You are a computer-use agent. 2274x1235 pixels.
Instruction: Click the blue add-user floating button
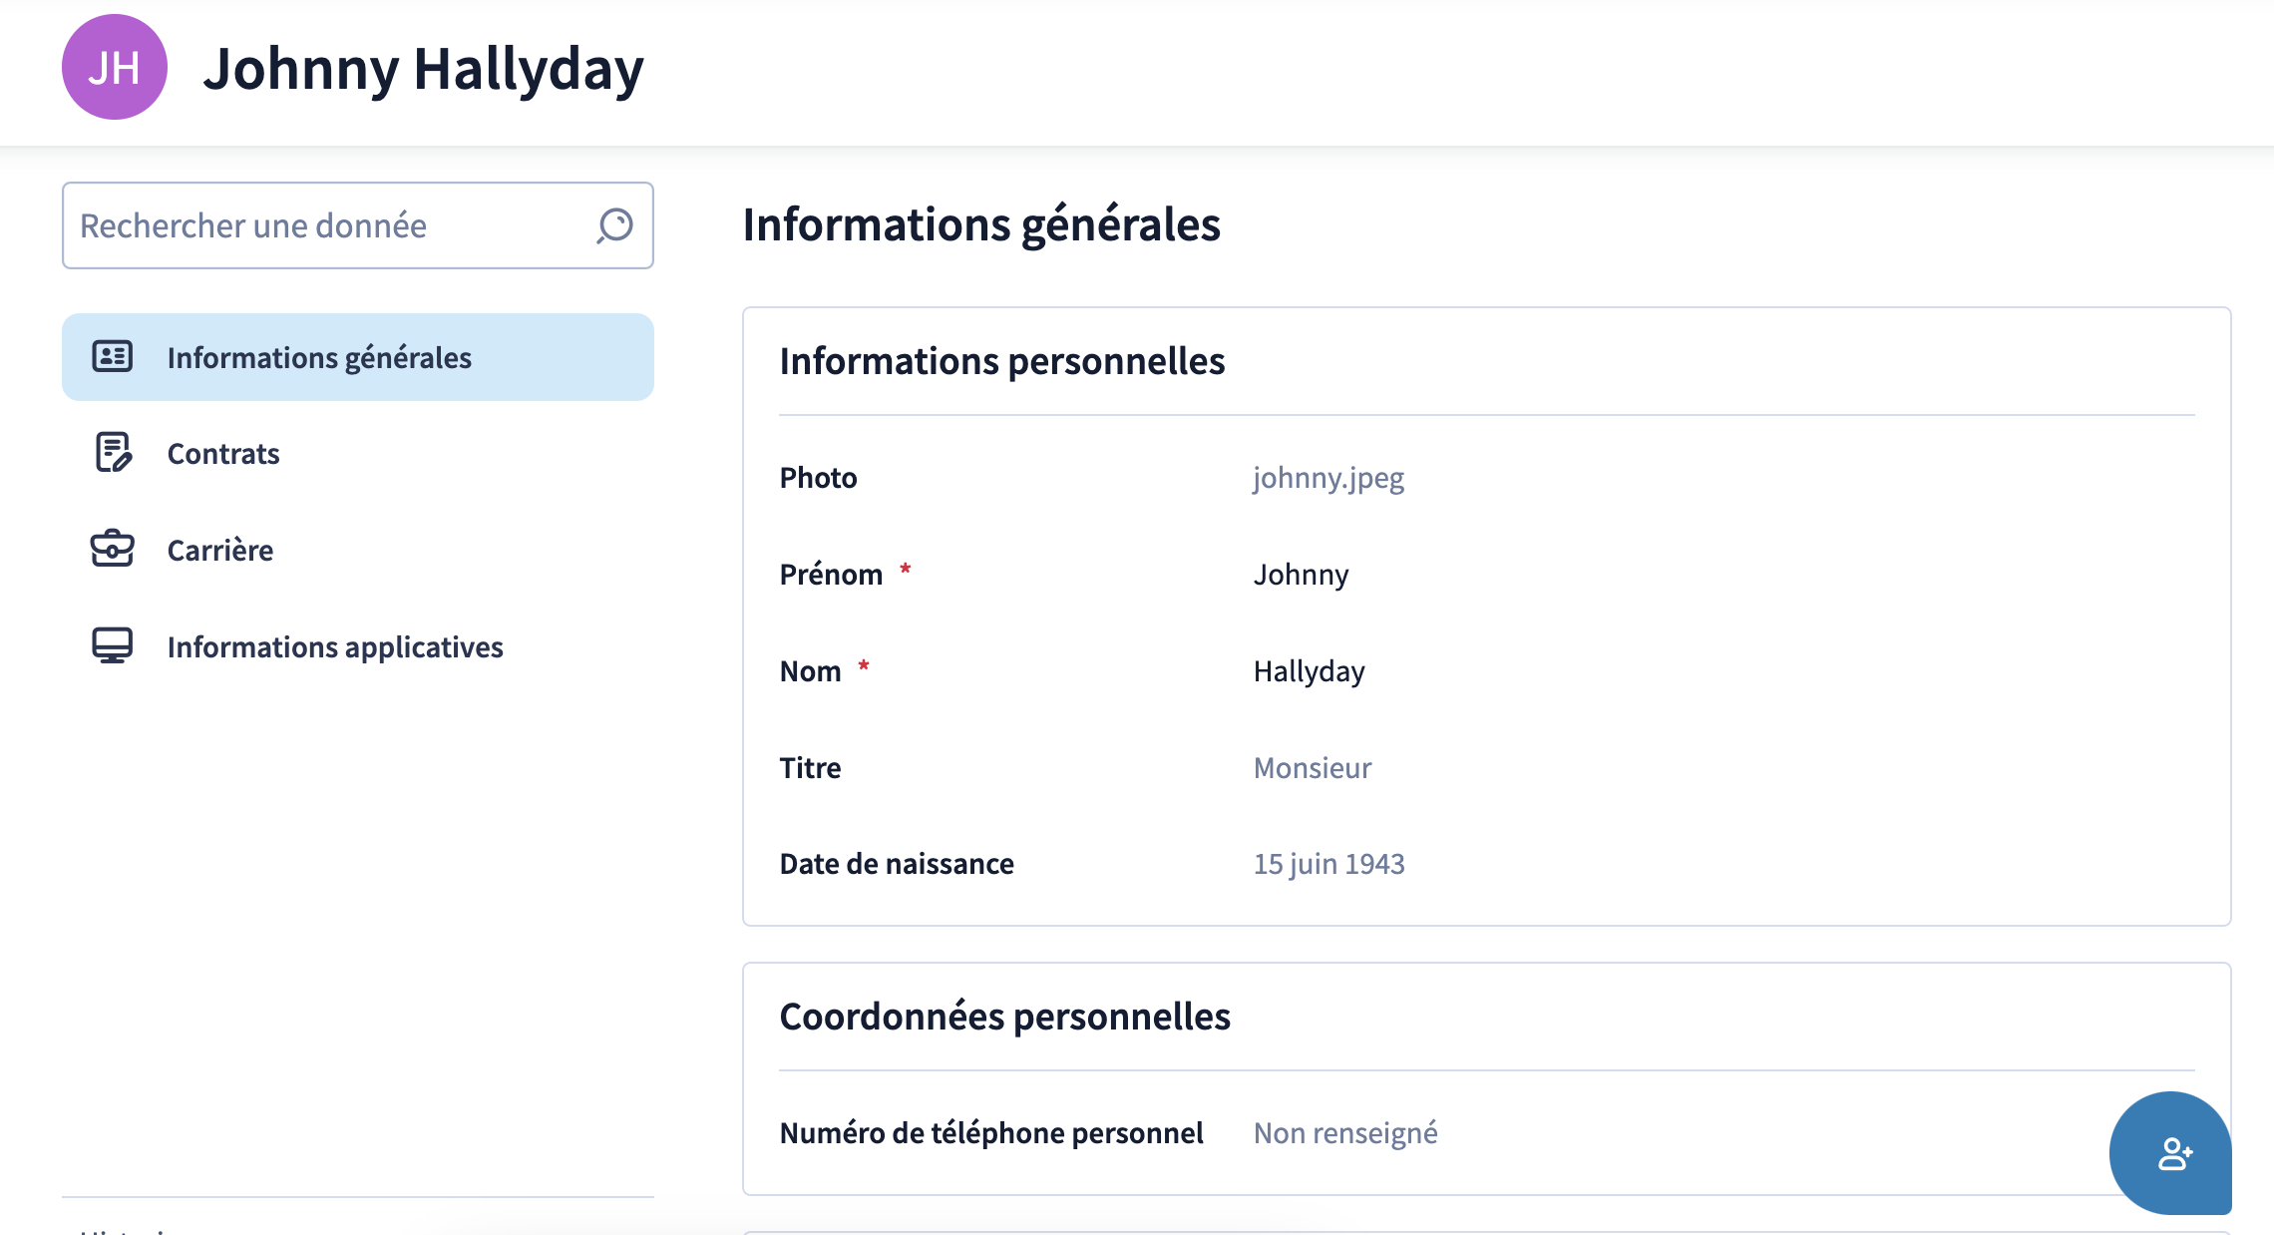2170,1153
